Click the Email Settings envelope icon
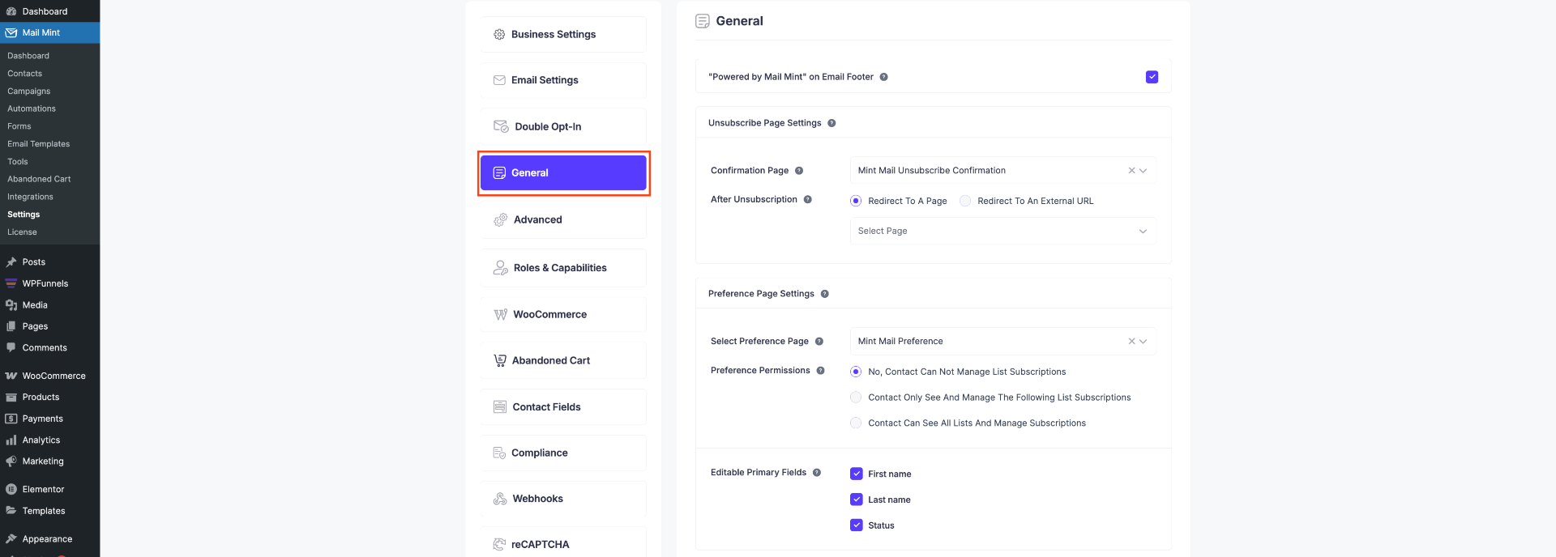Screen dimensions: 1556x557 [499, 80]
